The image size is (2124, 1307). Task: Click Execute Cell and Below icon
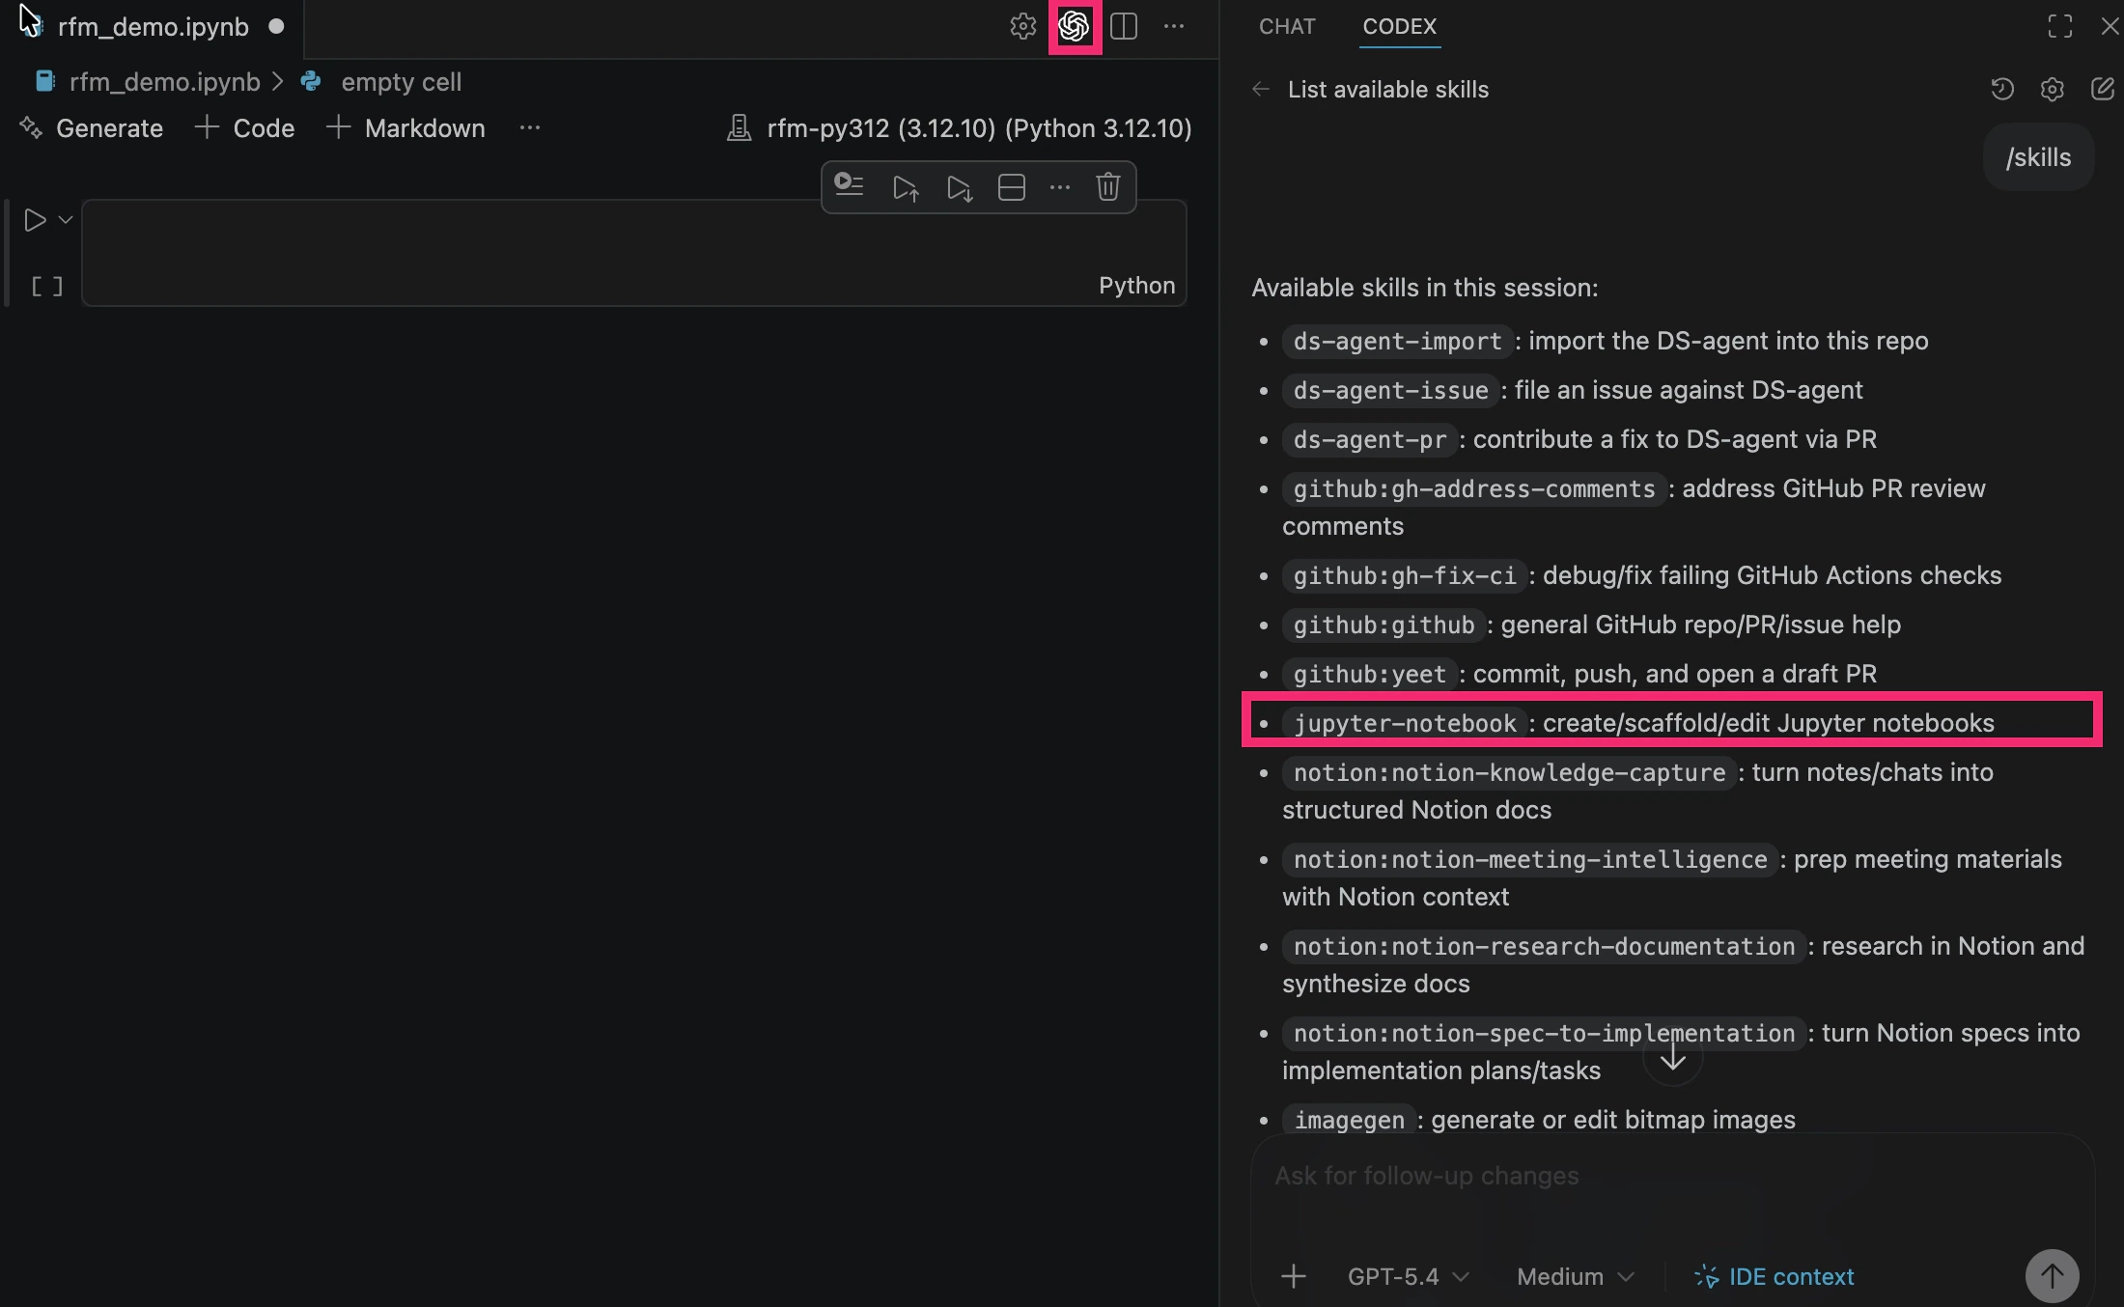[x=959, y=187]
